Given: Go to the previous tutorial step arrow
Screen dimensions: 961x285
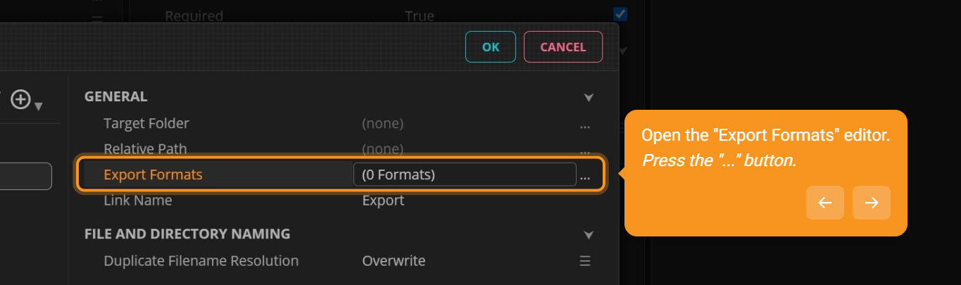Looking at the screenshot, I should pos(825,203).
